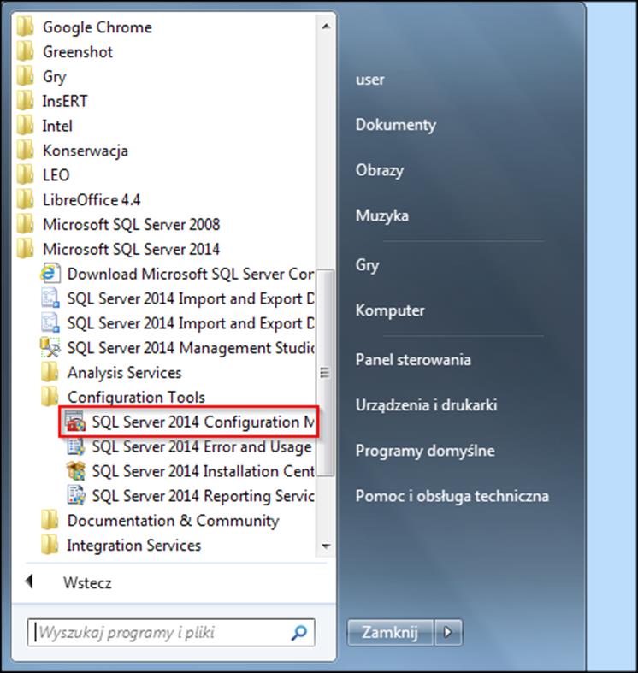Click the programs list scrollbar thumb
Viewport: 638px width, 673px height.
tap(326, 373)
